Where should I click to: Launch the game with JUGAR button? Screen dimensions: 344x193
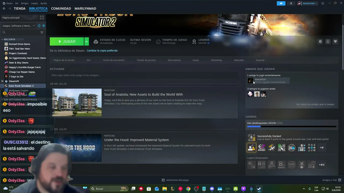click(x=67, y=42)
